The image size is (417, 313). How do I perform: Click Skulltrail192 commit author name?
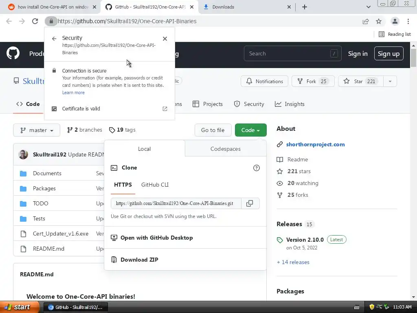coord(49,154)
